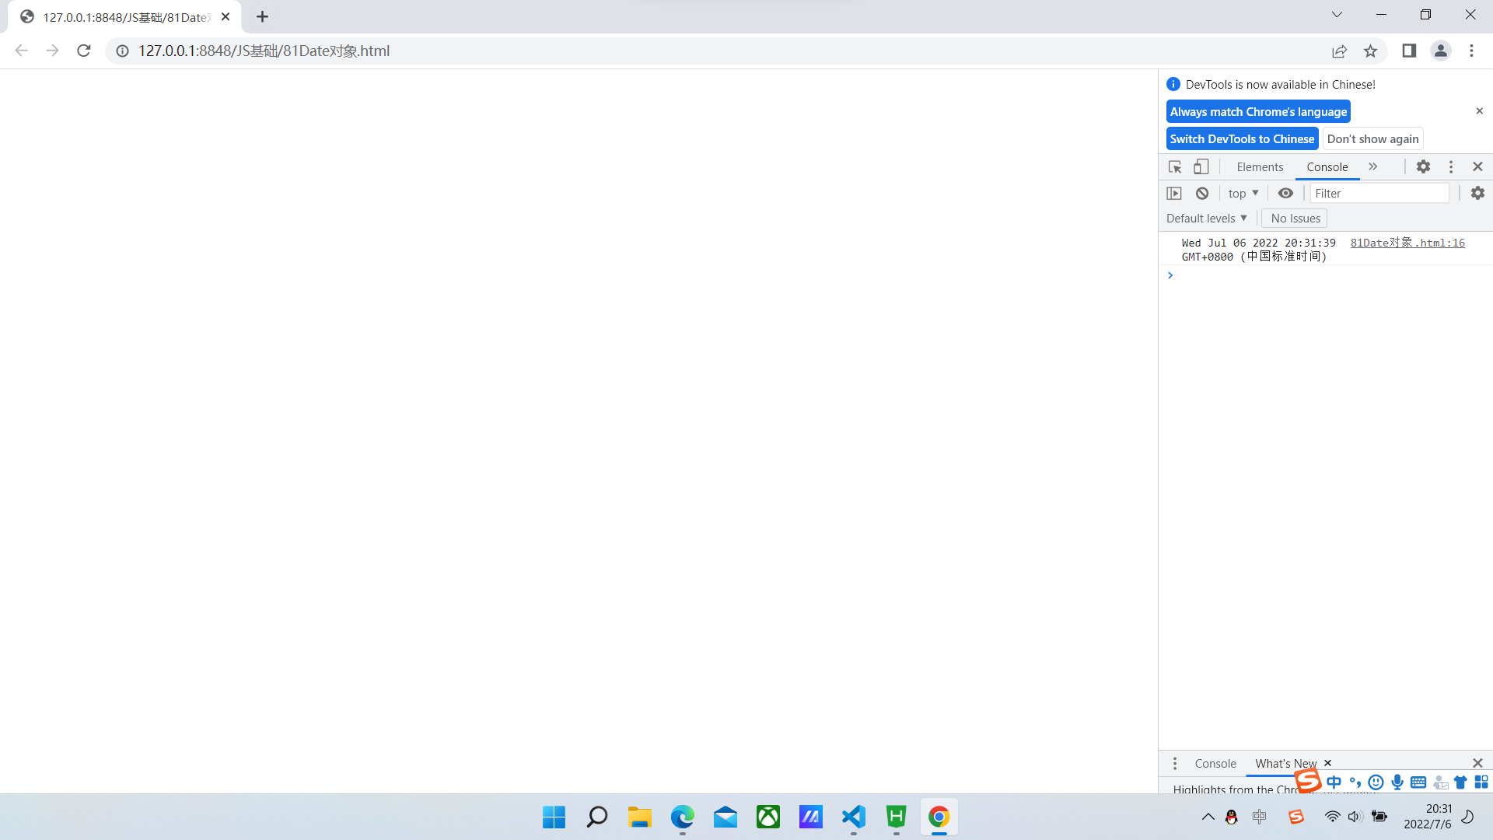Expand more DevTools tabs chevron

pyautogui.click(x=1373, y=167)
